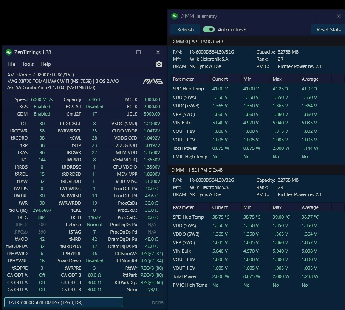
Task: Minimize the DIMM Telemetry window
Action: (300, 16)
